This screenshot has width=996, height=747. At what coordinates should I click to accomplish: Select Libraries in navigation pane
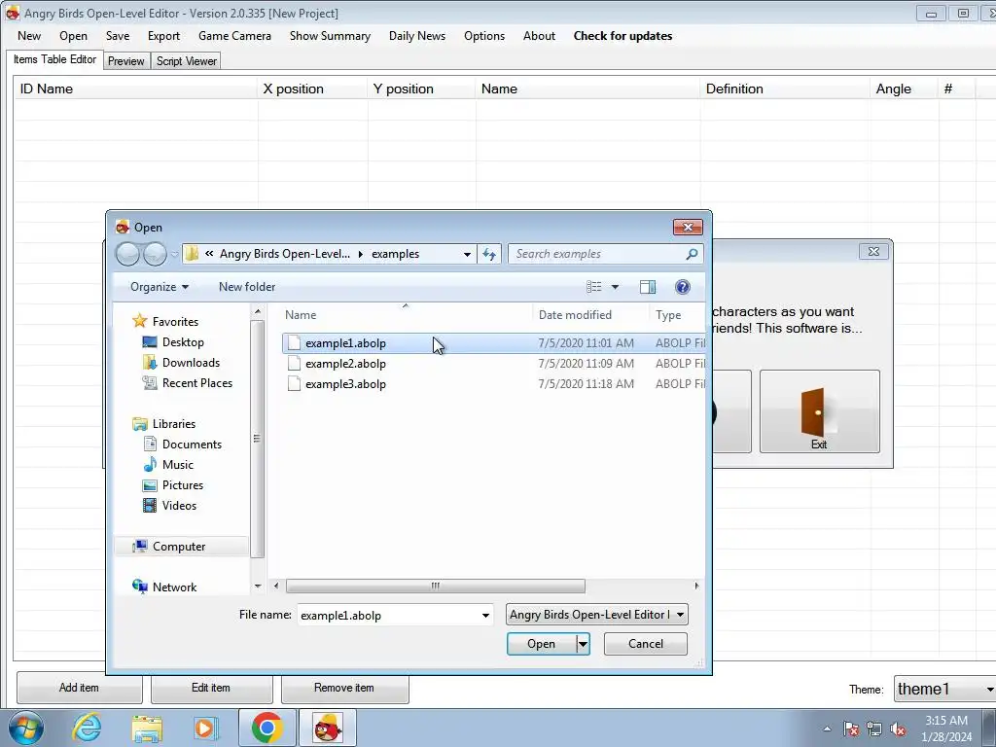point(173,424)
